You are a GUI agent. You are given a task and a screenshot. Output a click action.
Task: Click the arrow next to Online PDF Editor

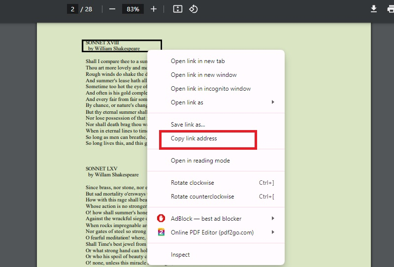[x=273, y=232]
